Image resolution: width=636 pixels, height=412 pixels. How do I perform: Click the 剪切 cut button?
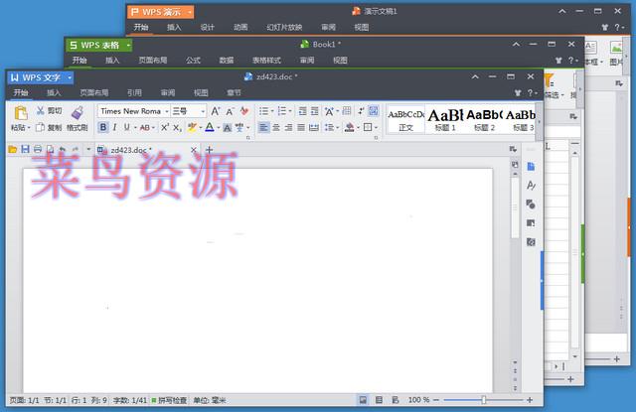[x=49, y=111]
